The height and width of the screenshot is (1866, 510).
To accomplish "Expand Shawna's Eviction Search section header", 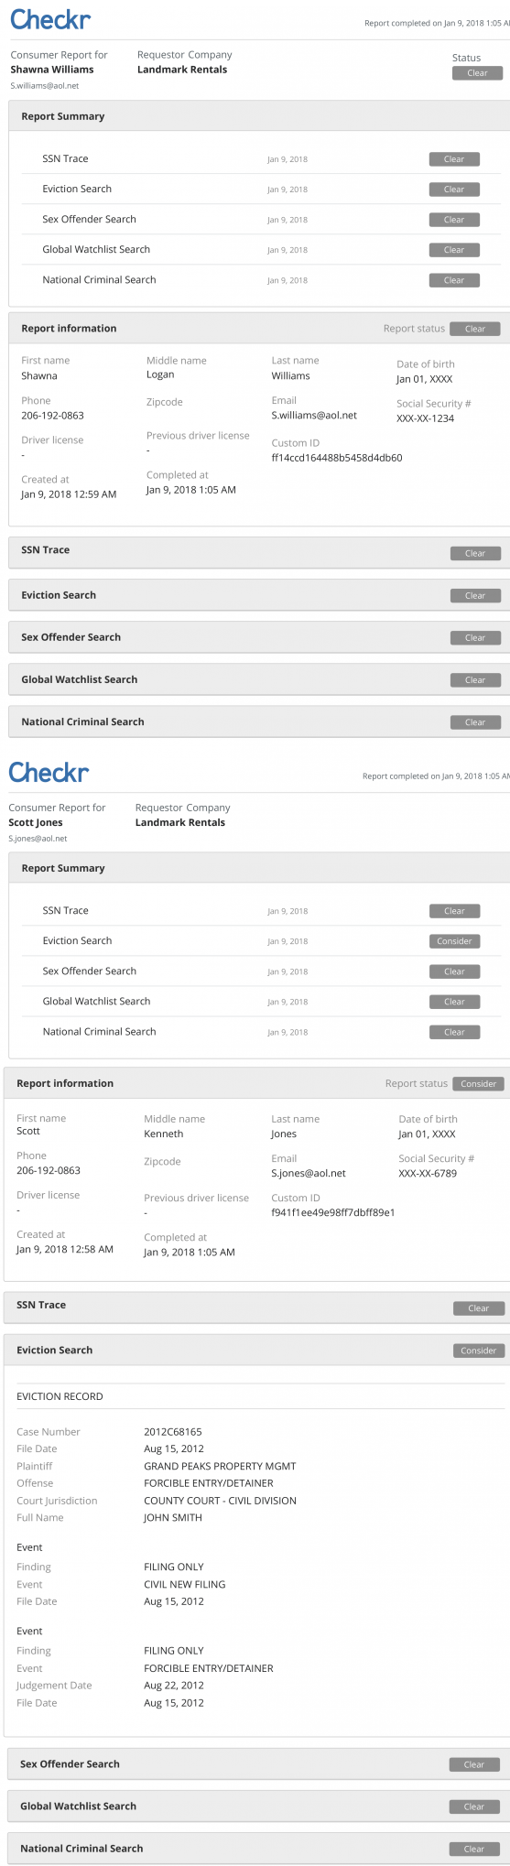I will pos(259,595).
